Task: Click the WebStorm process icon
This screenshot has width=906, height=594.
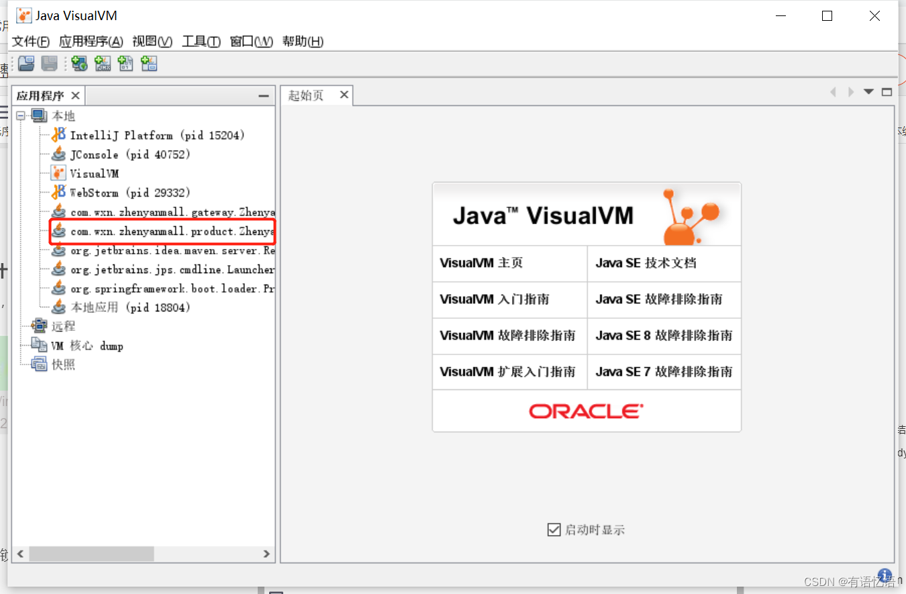Action: pos(59,193)
